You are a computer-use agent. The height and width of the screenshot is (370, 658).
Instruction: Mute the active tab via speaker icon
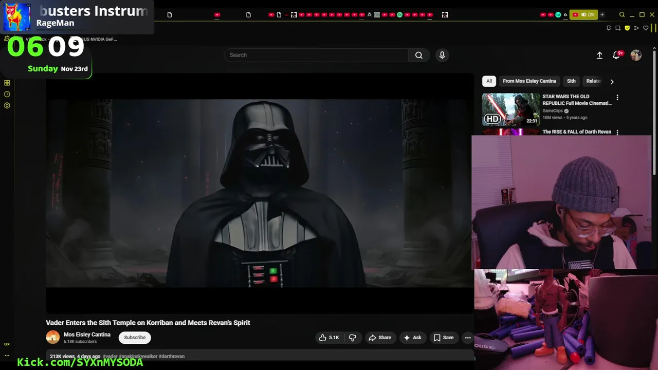click(x=583, y=14)
